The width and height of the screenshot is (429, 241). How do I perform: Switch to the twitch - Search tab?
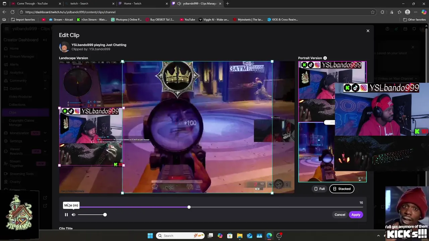79,3
